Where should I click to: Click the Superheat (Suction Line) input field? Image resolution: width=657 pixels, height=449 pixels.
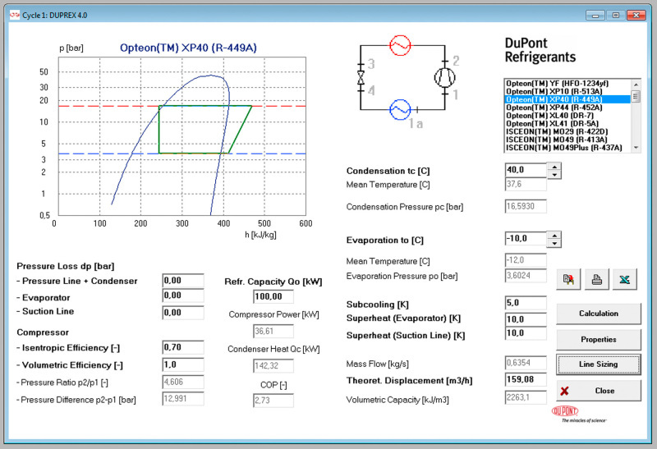point(526,333)
